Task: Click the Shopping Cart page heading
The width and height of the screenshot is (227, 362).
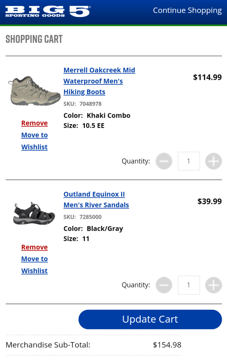Action: 34,39
